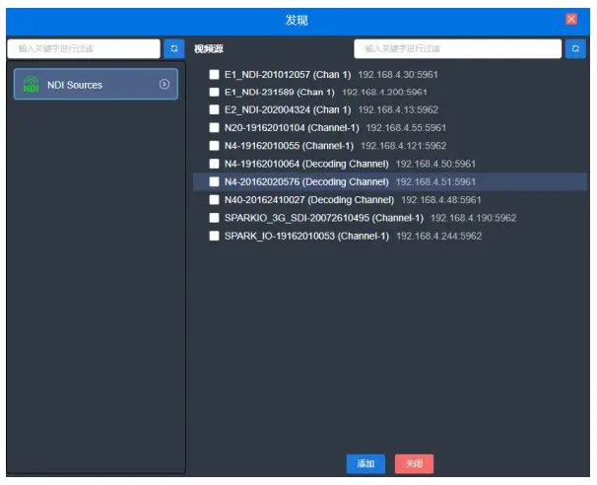Screen dimensions: 597x485
Task: Click the IP address 192.168.4.48:5961
Action: [441, 200]
